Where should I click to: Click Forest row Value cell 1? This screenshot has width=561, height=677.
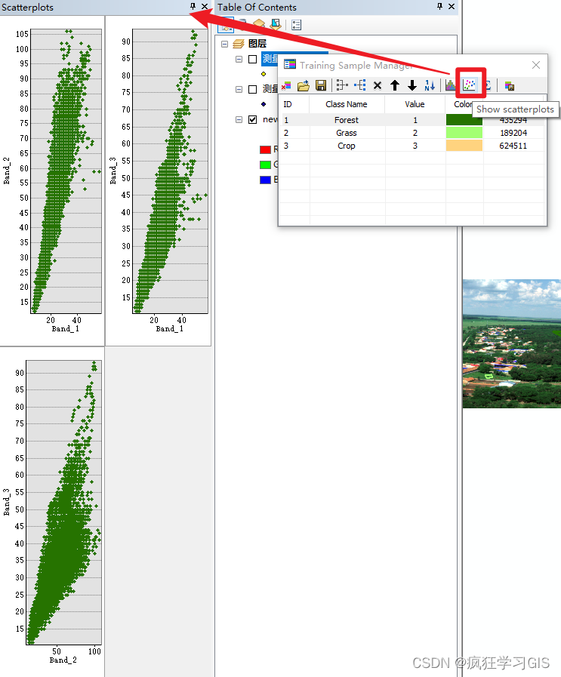coord(415,119)
